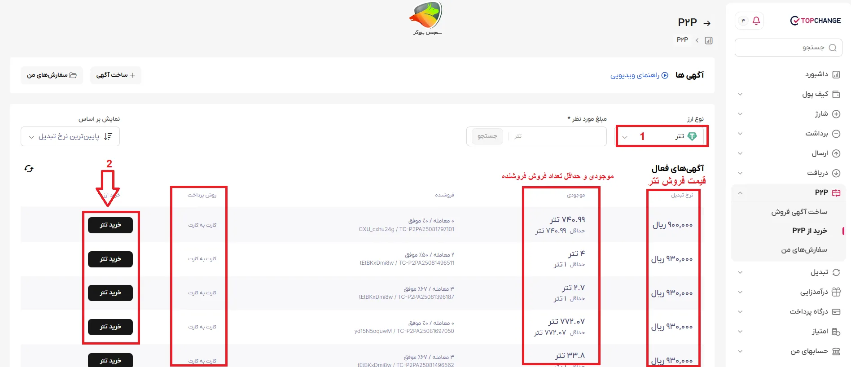Click the center broker logo
The height and width of the screenshot is (367, 851).
(426, 18)
